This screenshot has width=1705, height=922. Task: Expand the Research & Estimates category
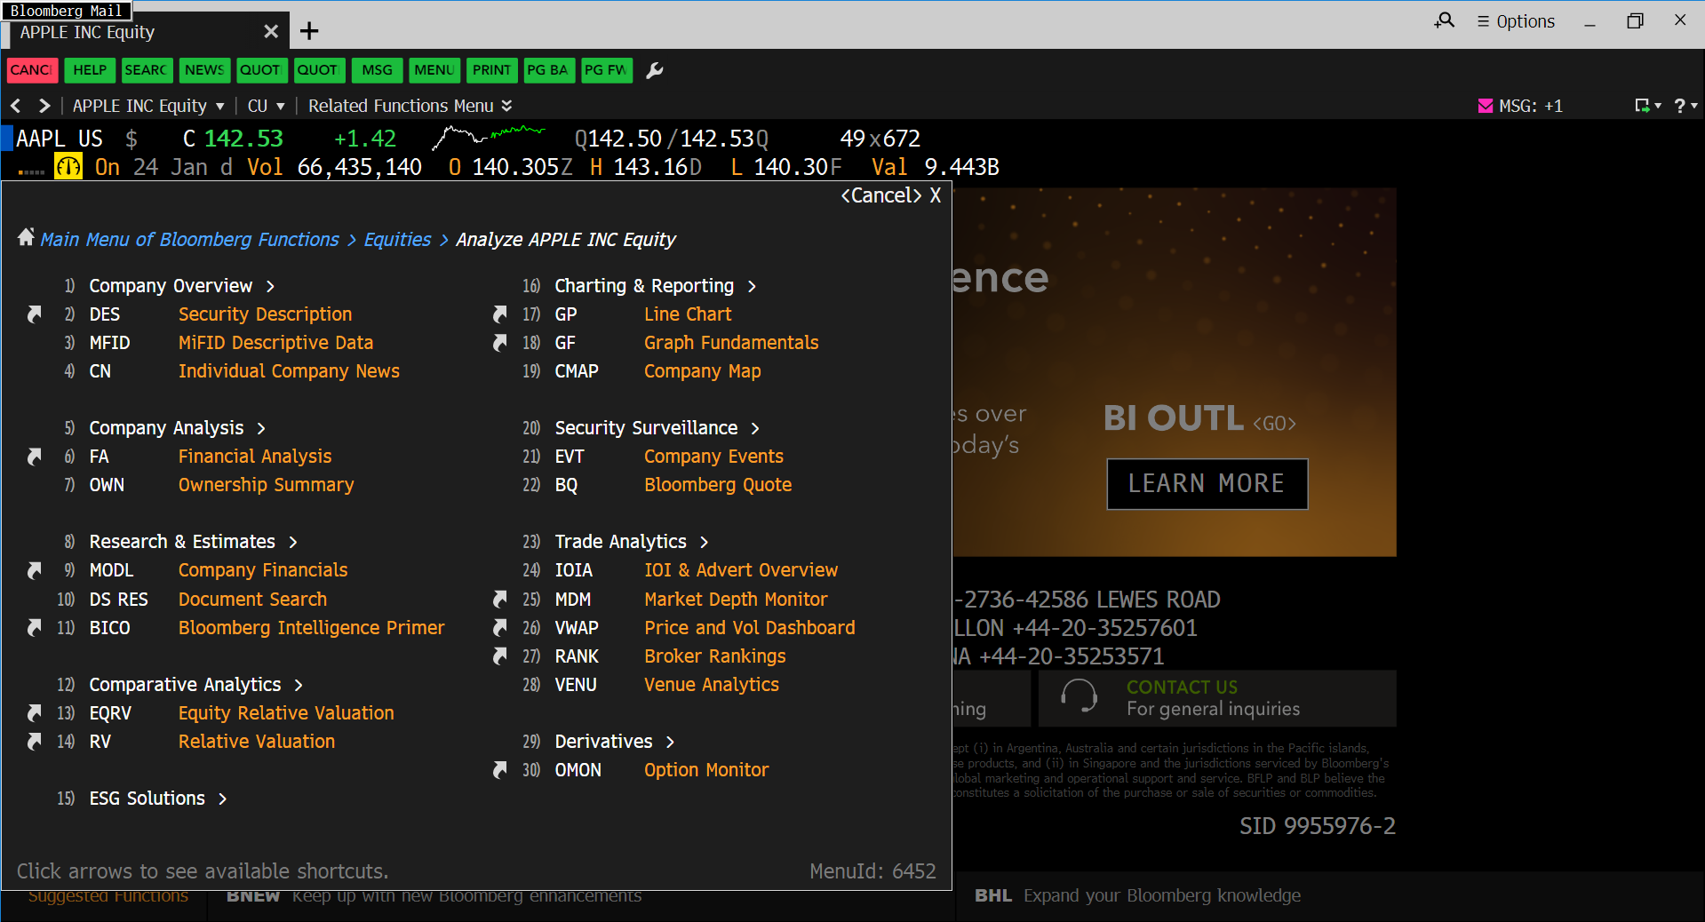[x=194, y=541]
